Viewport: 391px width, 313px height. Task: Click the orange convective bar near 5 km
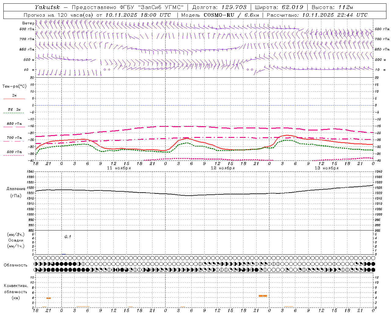[x=263, y=296]
